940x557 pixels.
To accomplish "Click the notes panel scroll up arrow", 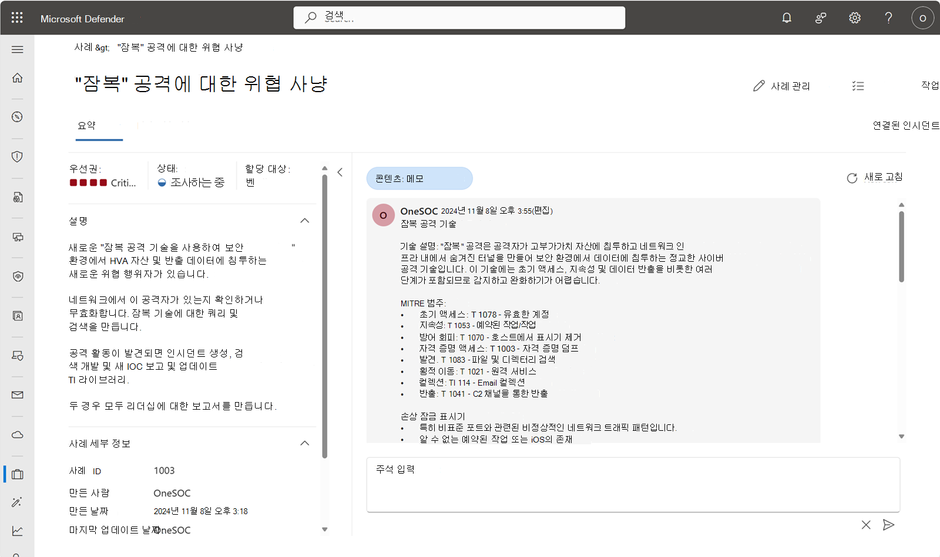I will click(901, 205).
